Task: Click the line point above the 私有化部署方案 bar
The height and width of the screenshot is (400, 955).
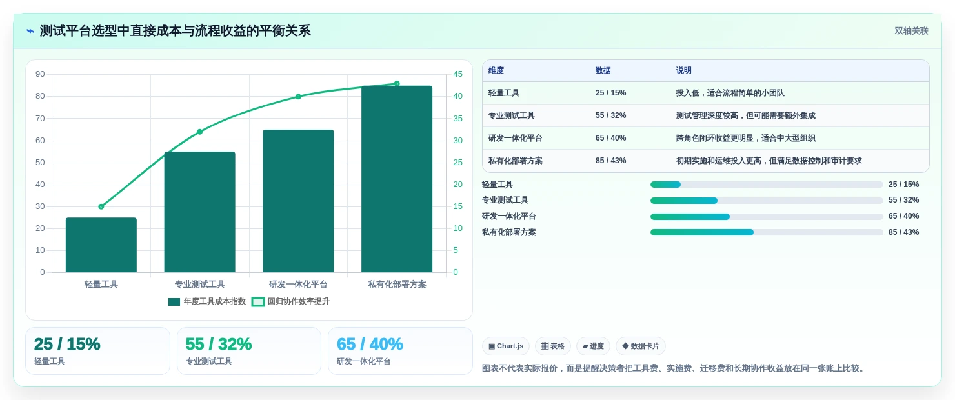Action: click(397, 83)
